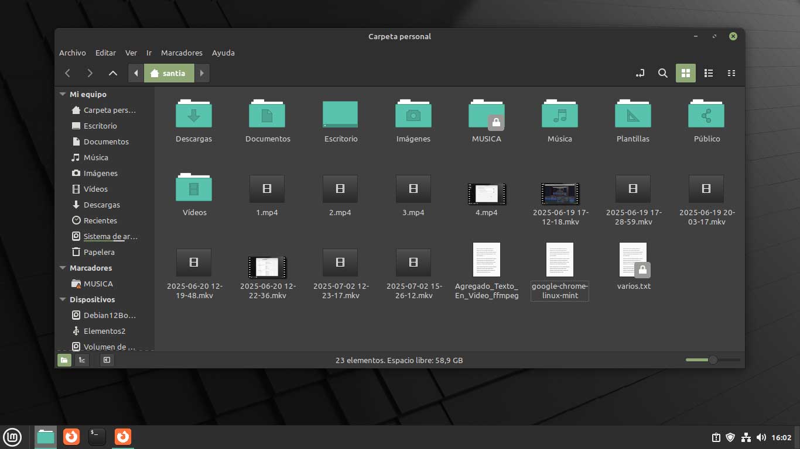Select the Documentos folder icon
The height and width of the screenshot is (449, 800).
coord(267,114)
